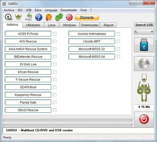Click the Kaspersky Rescue button
The image size is (157, 142).
pyautogui.click(x=28, y=95)
